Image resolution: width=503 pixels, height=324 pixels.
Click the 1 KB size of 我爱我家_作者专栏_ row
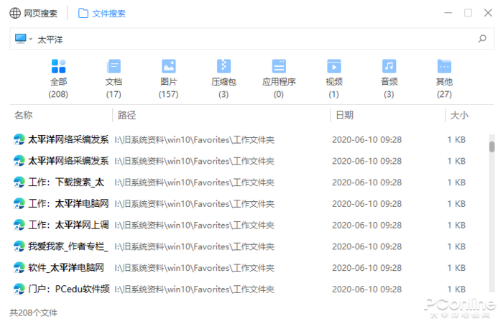click(x=456, y=246)
